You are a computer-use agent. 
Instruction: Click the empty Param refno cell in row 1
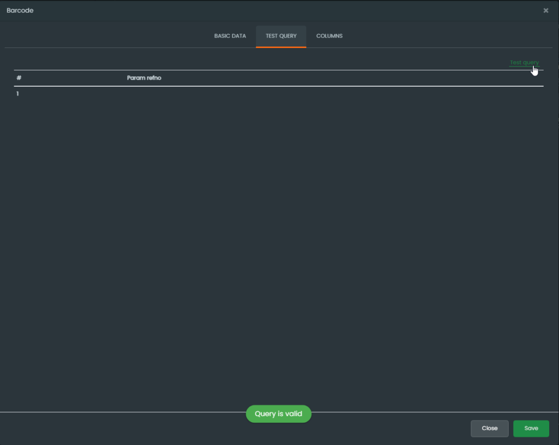[x=144, y=94]
